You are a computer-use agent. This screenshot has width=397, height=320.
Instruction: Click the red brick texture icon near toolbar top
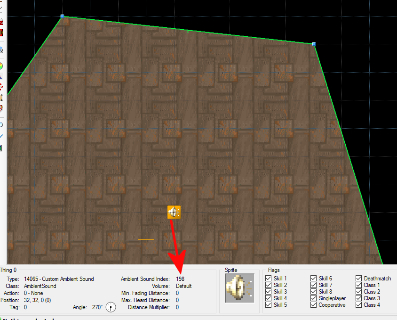coord(2,32)
